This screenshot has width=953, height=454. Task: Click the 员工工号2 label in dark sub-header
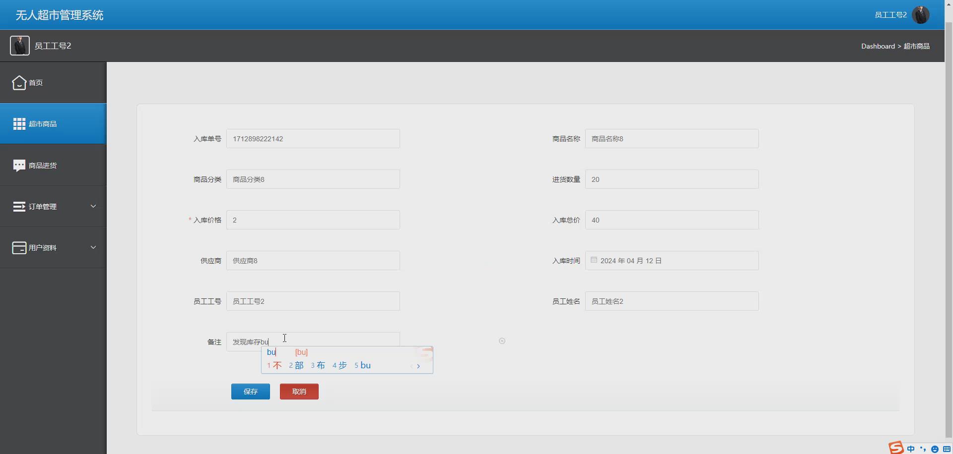click(x=53, y=46)
